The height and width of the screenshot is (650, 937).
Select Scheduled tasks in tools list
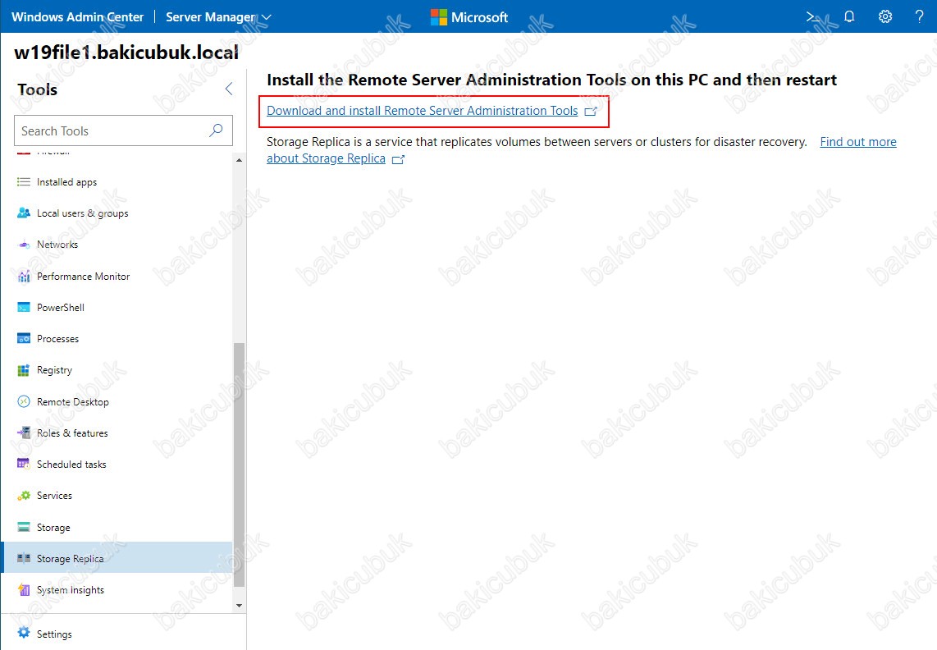pyautogui.click(x=117, y=464)
